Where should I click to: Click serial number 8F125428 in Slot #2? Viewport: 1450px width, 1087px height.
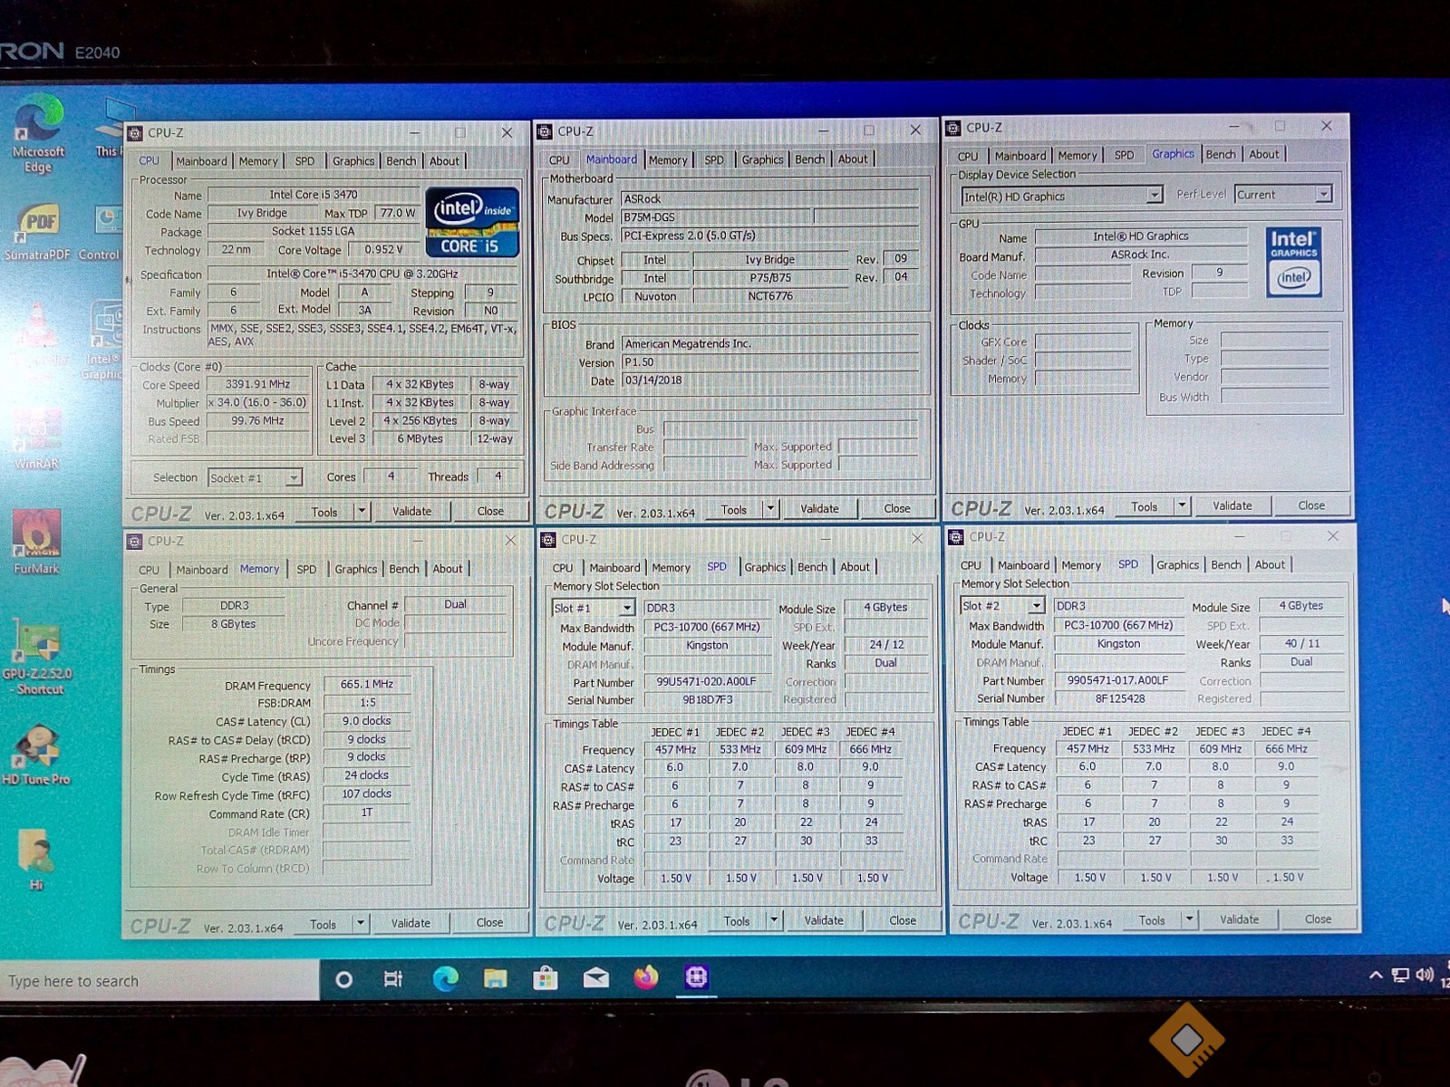click(x=1120, y=698)
